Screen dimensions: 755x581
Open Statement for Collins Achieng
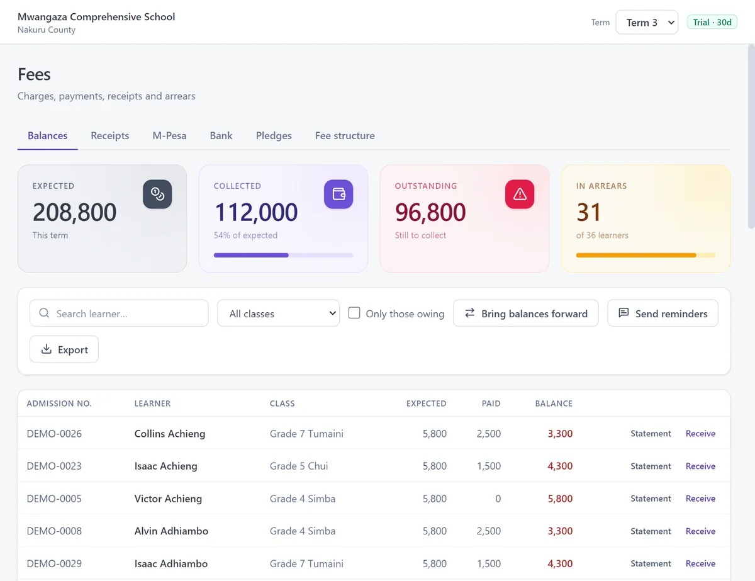(x=651, y=434)
